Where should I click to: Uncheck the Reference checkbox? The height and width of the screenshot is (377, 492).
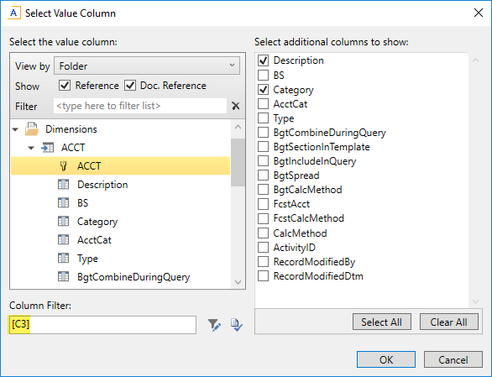[65, 86]
